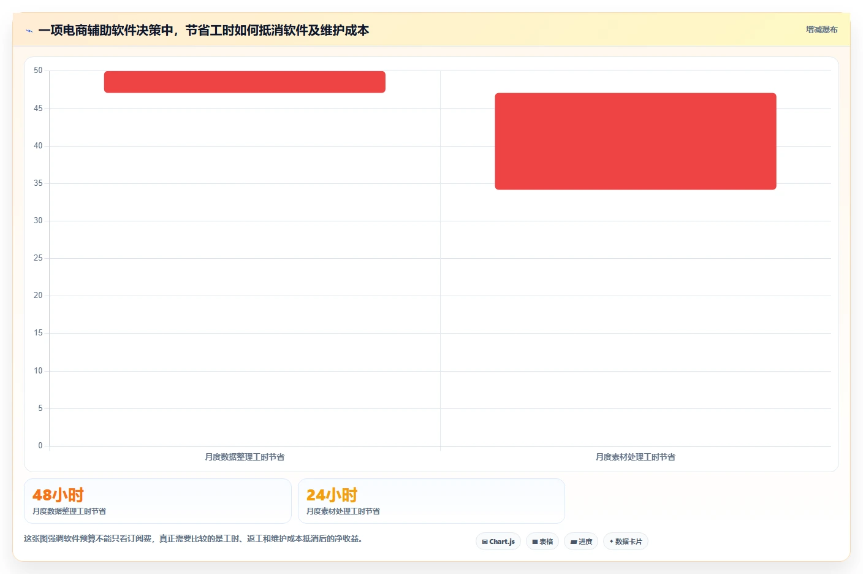Image resolution: width=863 pixels, height=574 pixels.
Task: Click the 增减瀑布 label in the header
Action: [821, 29]
